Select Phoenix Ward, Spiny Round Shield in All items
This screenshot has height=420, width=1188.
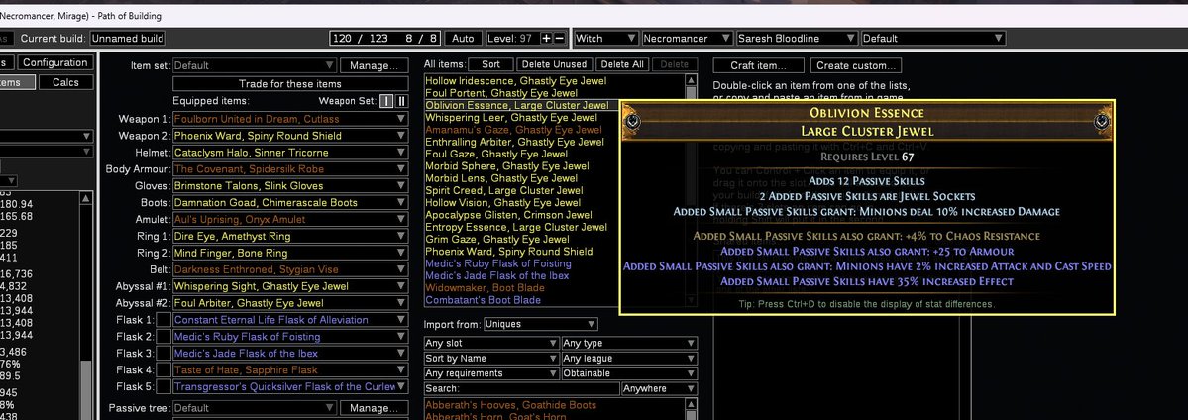point(508,251)
